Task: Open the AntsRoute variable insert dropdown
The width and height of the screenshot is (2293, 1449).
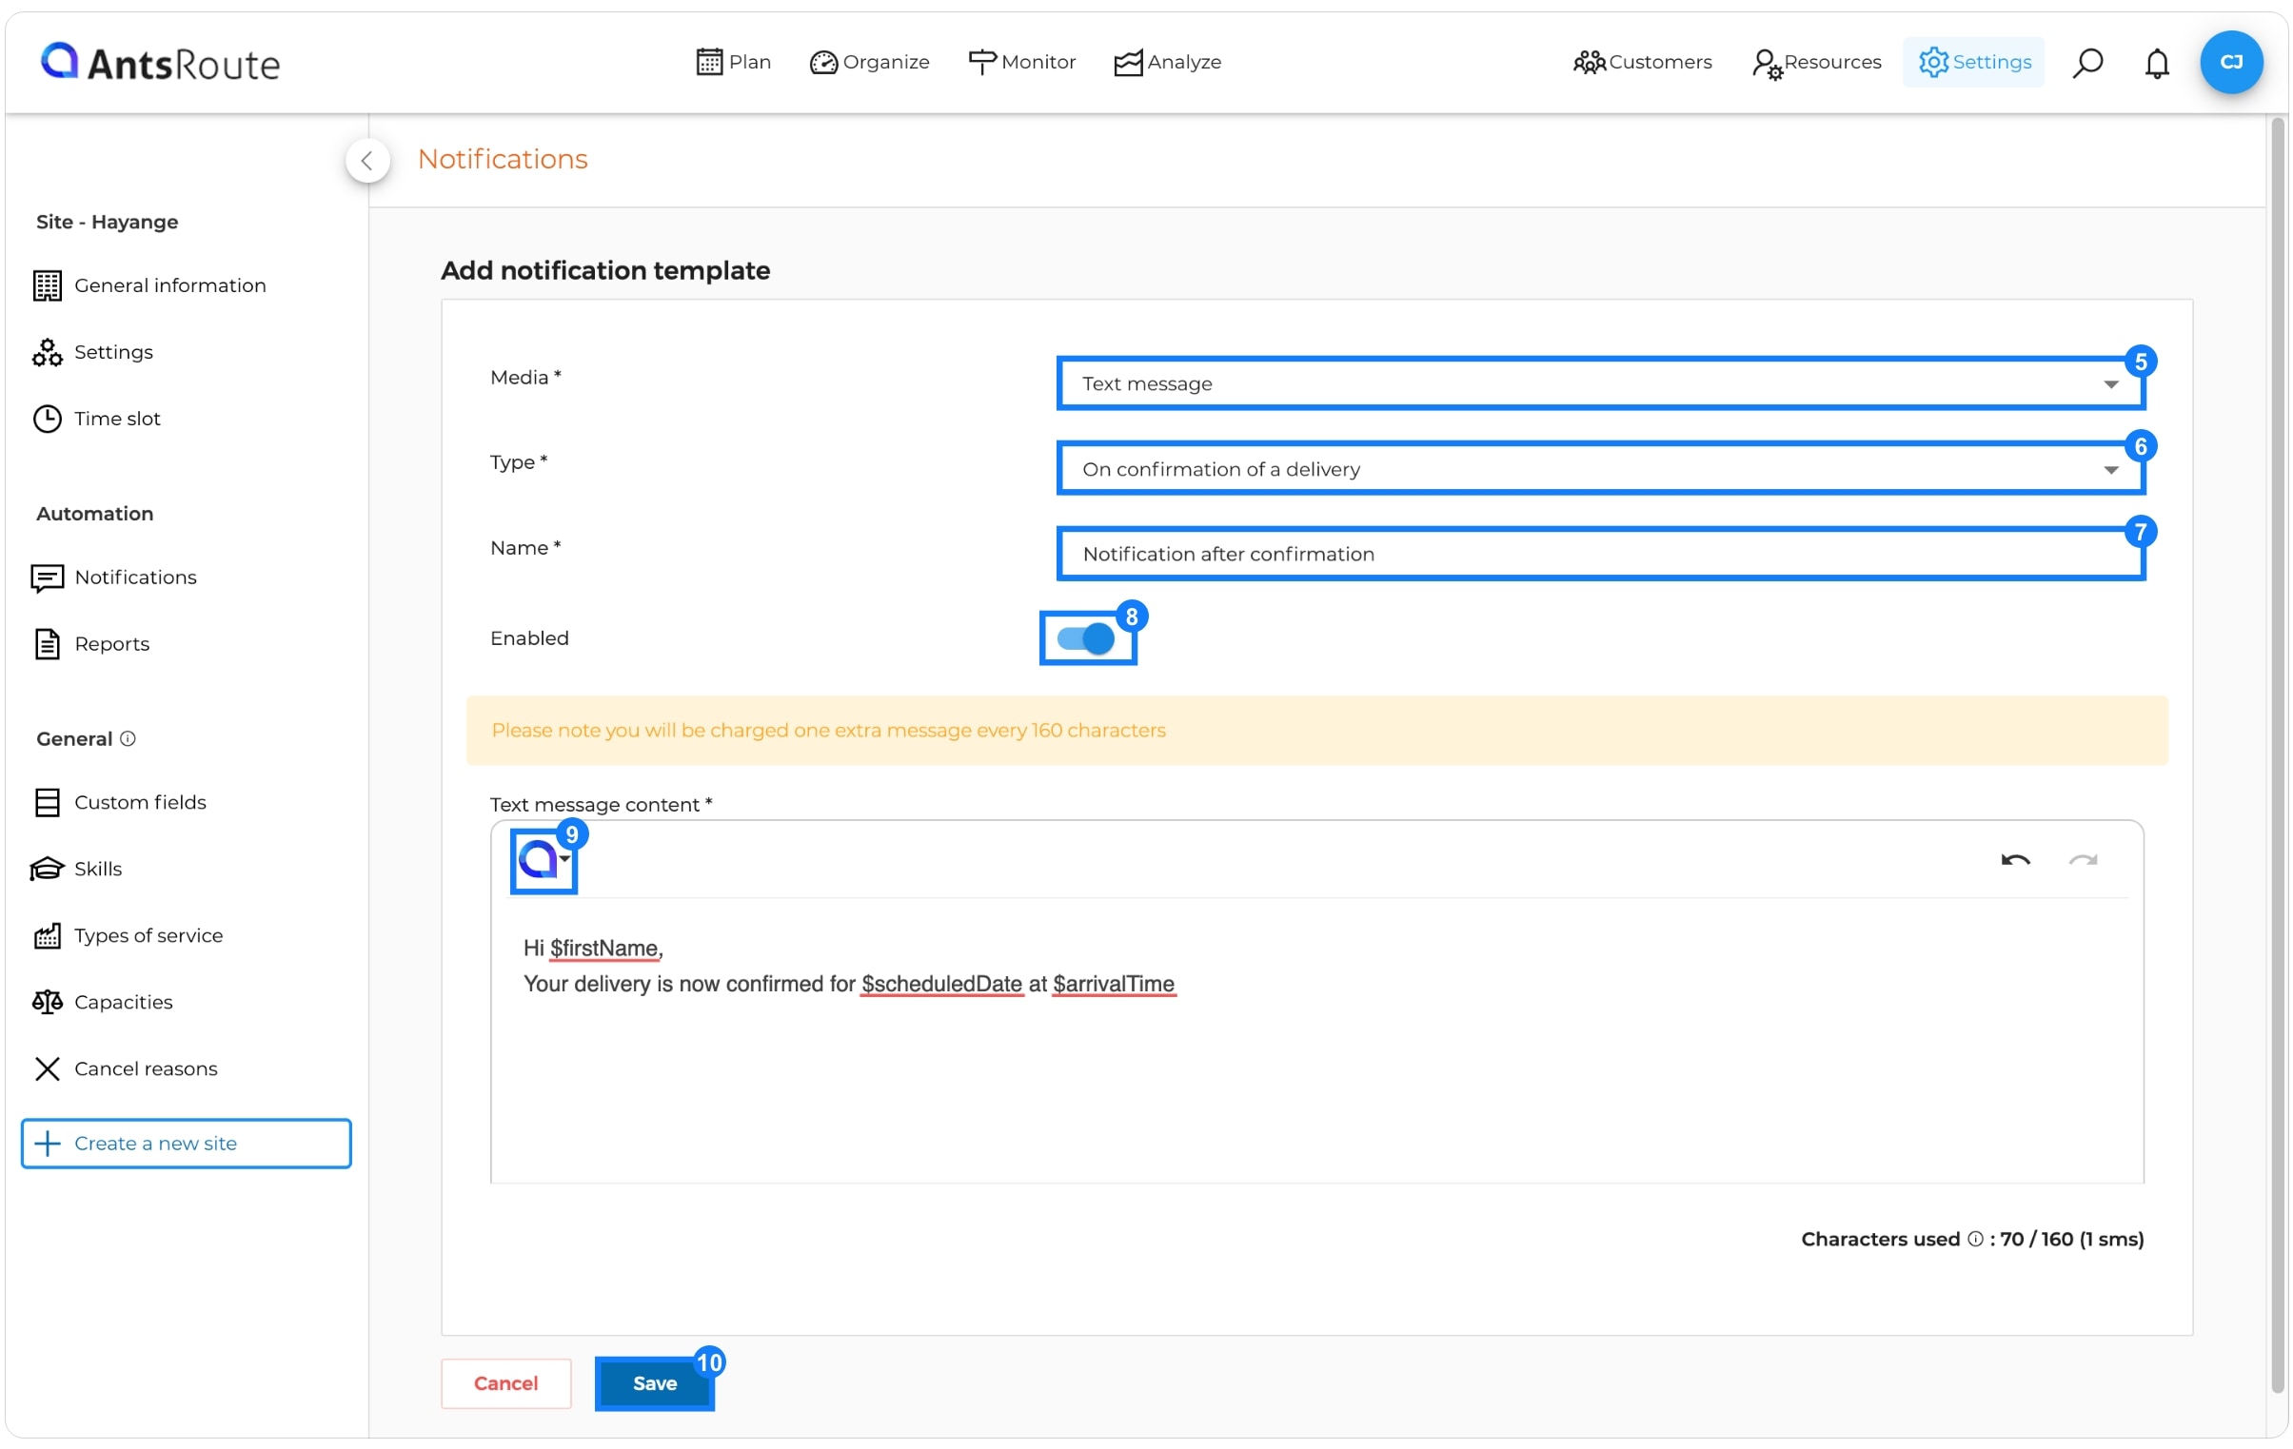Action: click(x=544, y=859)
